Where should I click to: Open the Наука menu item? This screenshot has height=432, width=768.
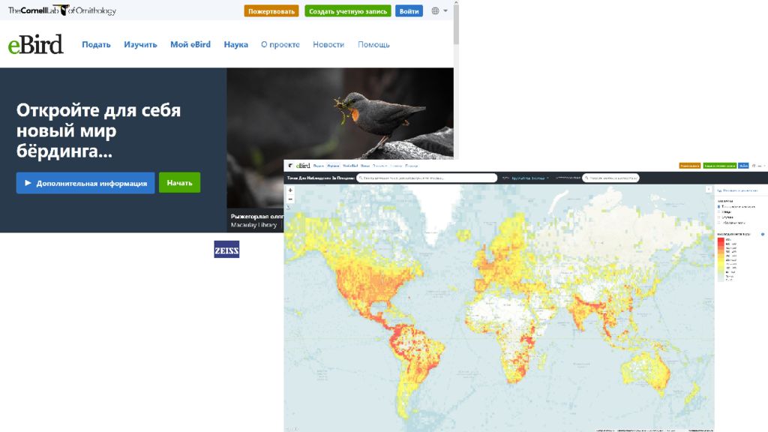(x=236, y=44)
